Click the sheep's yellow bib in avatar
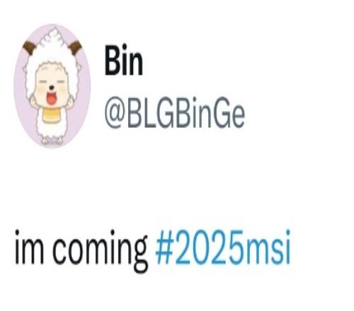Image resolution: width=354 pixels, height=311 pixels. click(52, 115)
